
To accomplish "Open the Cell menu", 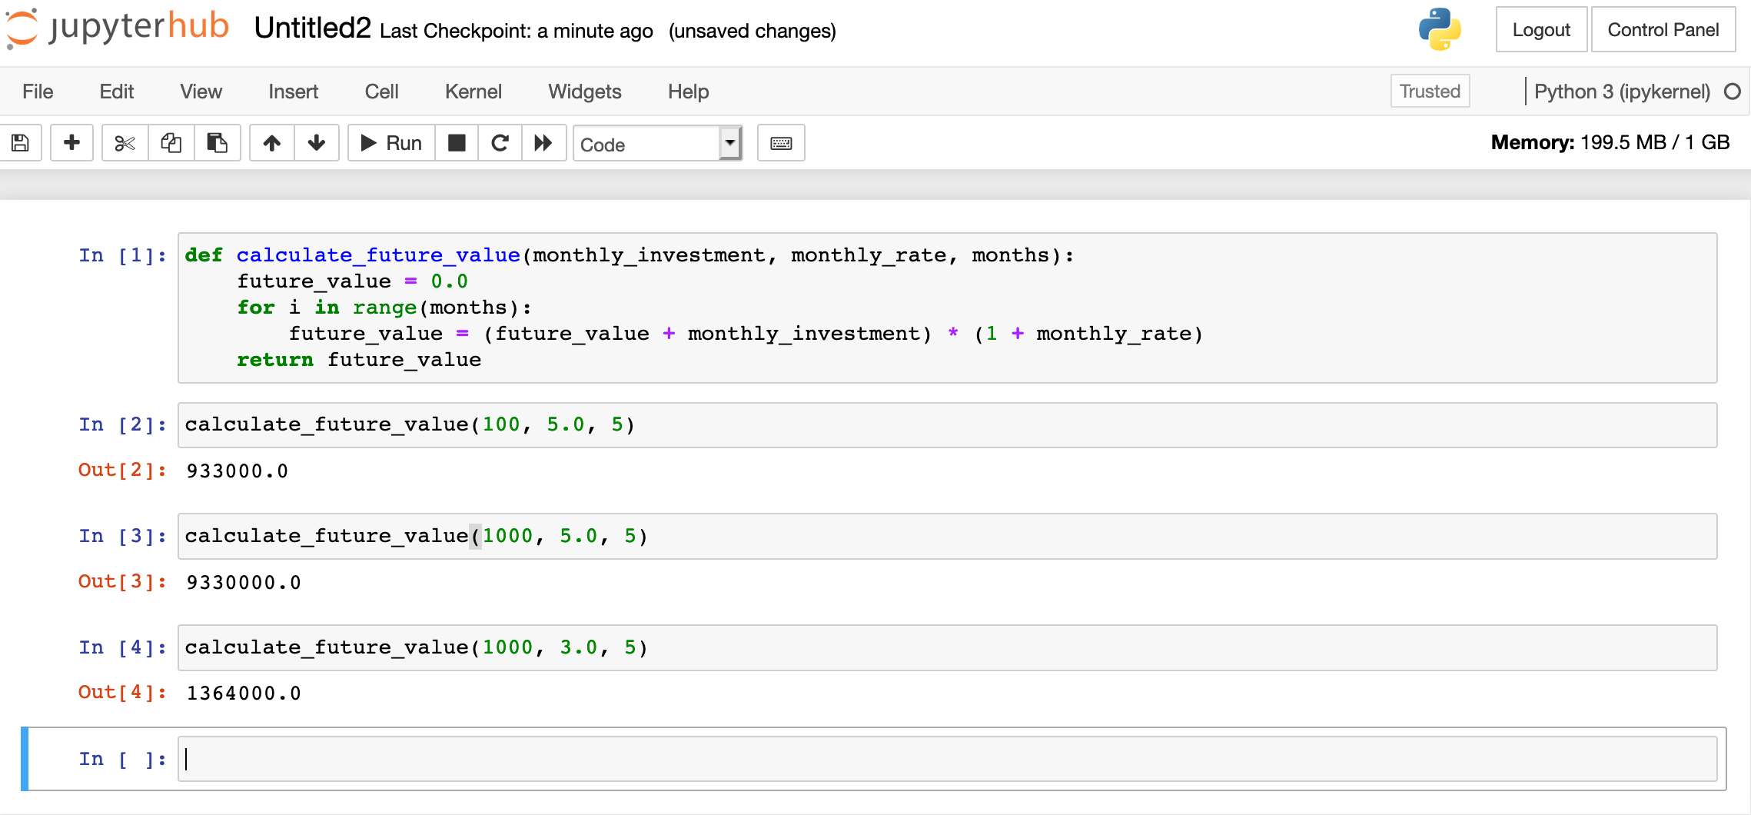I will [381, 91].
